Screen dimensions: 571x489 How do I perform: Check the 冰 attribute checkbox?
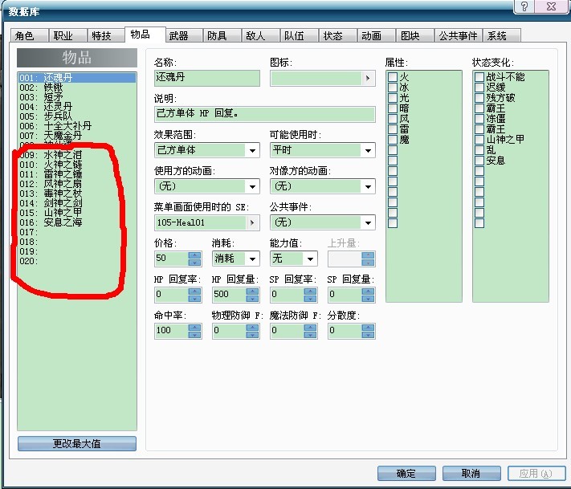[393, 88]
